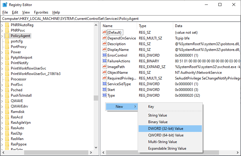Click the PrintNotify folder icon
This screenshot has width=241, height=156.
point(7,63)
